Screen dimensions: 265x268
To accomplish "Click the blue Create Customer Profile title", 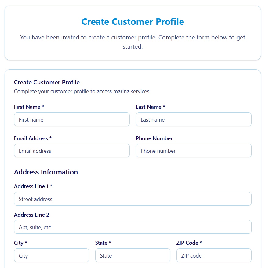I will click(132, 22).
